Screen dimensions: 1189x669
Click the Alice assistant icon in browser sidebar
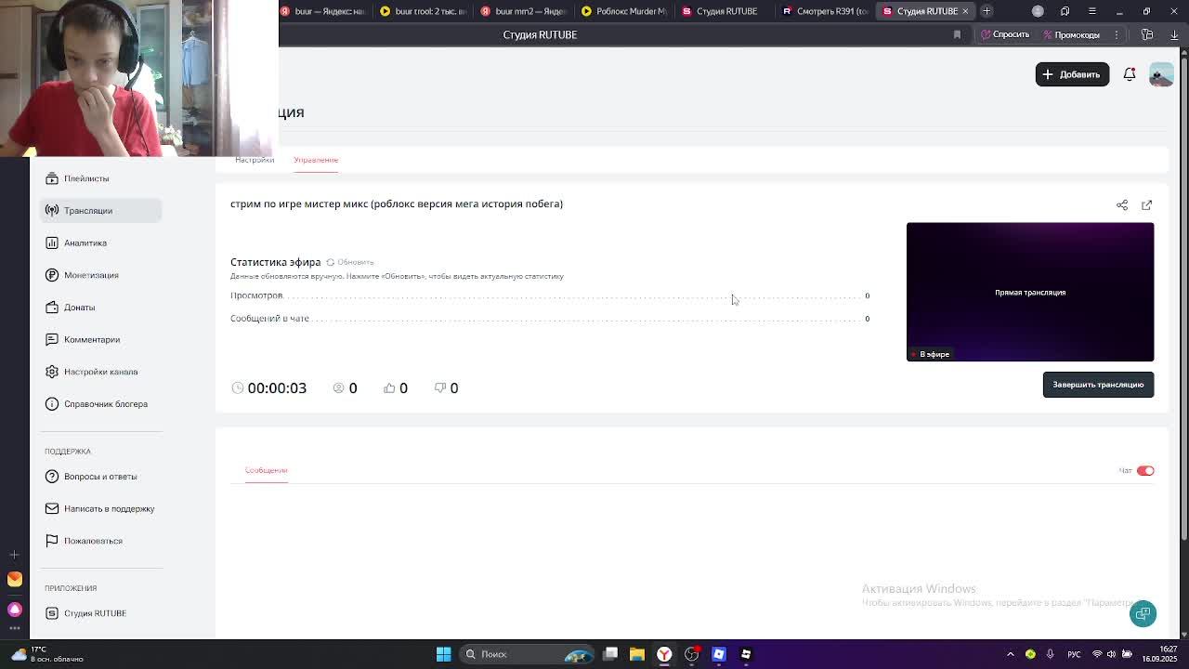[x=14, y=610]
